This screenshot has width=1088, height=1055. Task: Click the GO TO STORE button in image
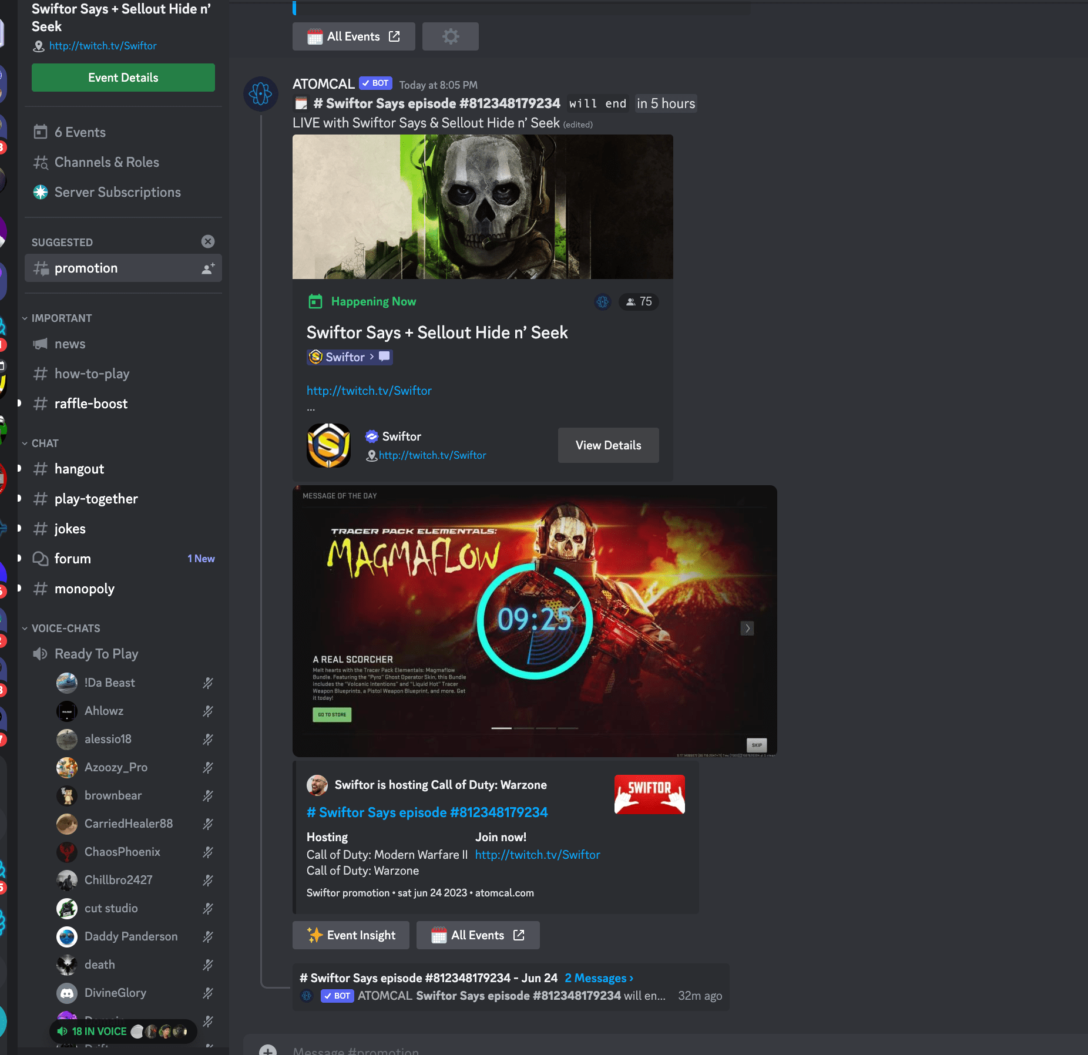tap(332, 714)
